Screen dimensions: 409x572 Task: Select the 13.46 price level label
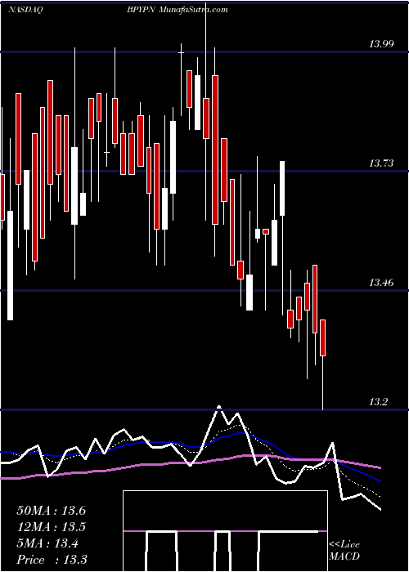[x=381, y=283]
